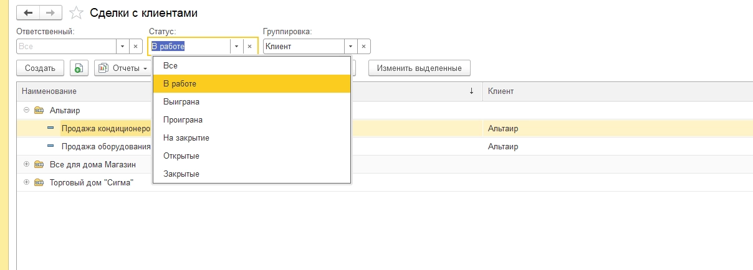Open the Ответственный dropdown arrow

tap(122, 47)
